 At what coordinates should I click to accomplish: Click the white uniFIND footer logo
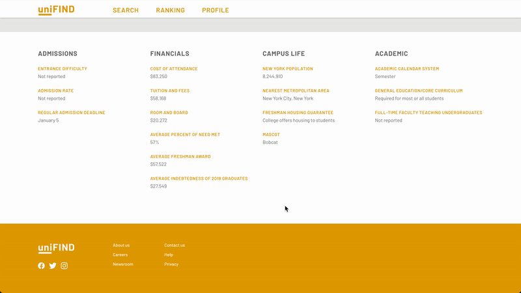tap(56, 249)
